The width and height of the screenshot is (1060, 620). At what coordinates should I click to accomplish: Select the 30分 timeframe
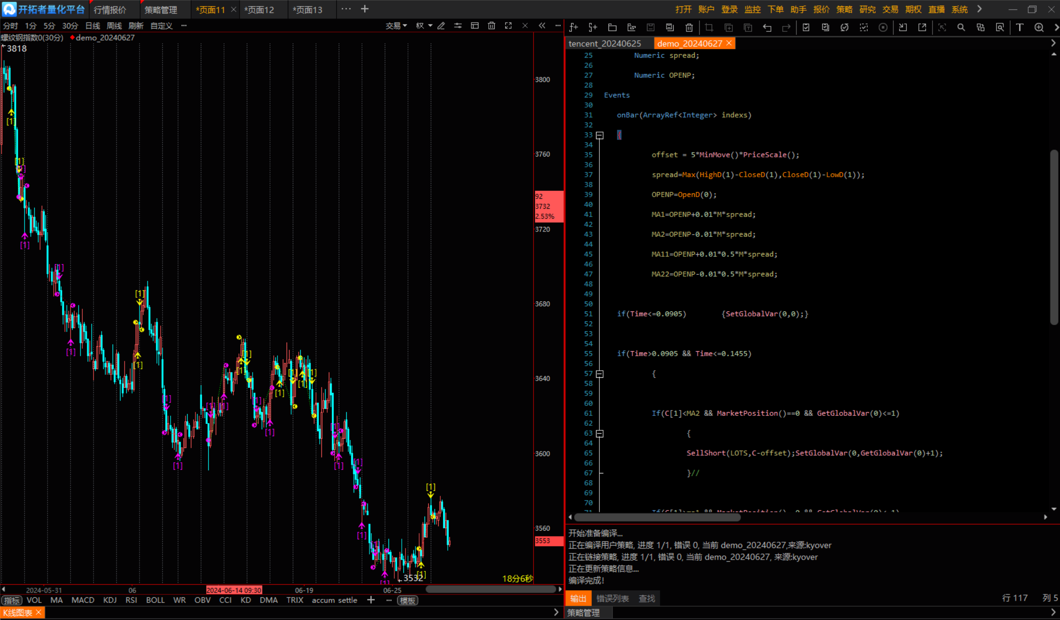pos(70,26)
